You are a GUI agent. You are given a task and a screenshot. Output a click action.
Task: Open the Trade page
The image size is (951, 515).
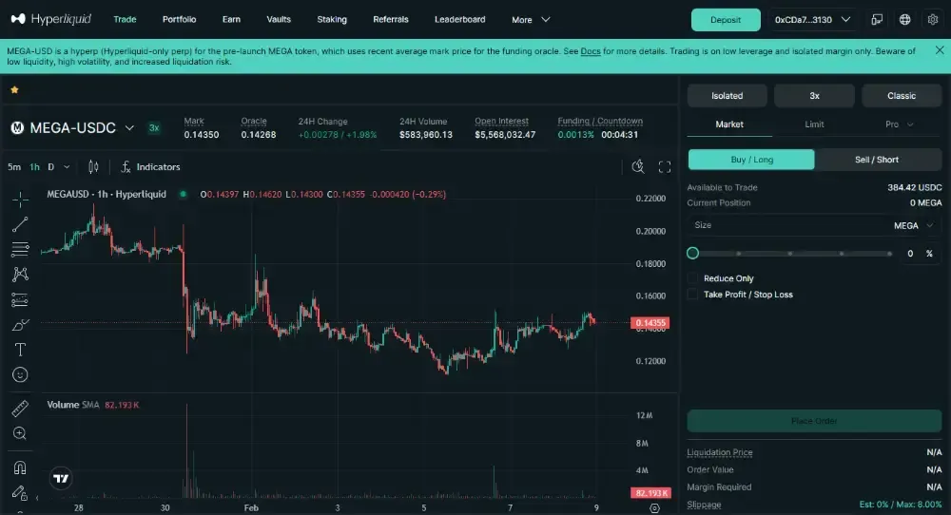coord(125,19)
